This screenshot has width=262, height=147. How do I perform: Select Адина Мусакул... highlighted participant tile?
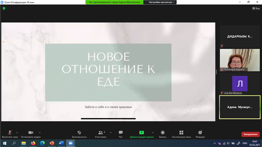pos(240,107)
